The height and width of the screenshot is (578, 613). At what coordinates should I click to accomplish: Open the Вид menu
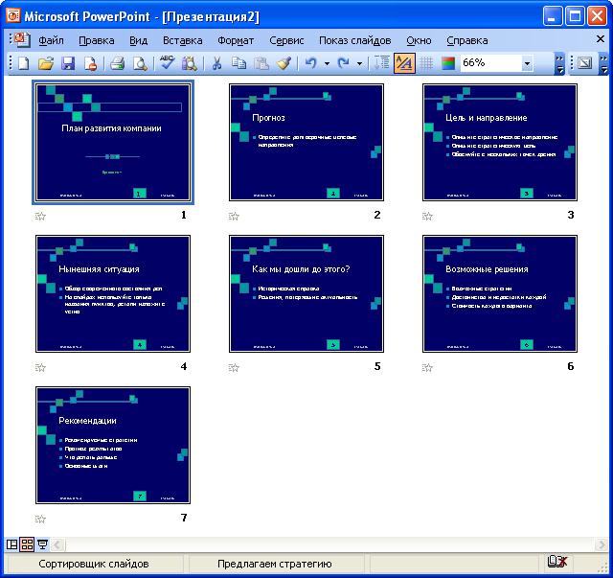point(138,40)
